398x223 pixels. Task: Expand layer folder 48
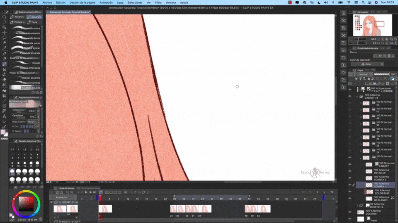(x=361, y=117)
